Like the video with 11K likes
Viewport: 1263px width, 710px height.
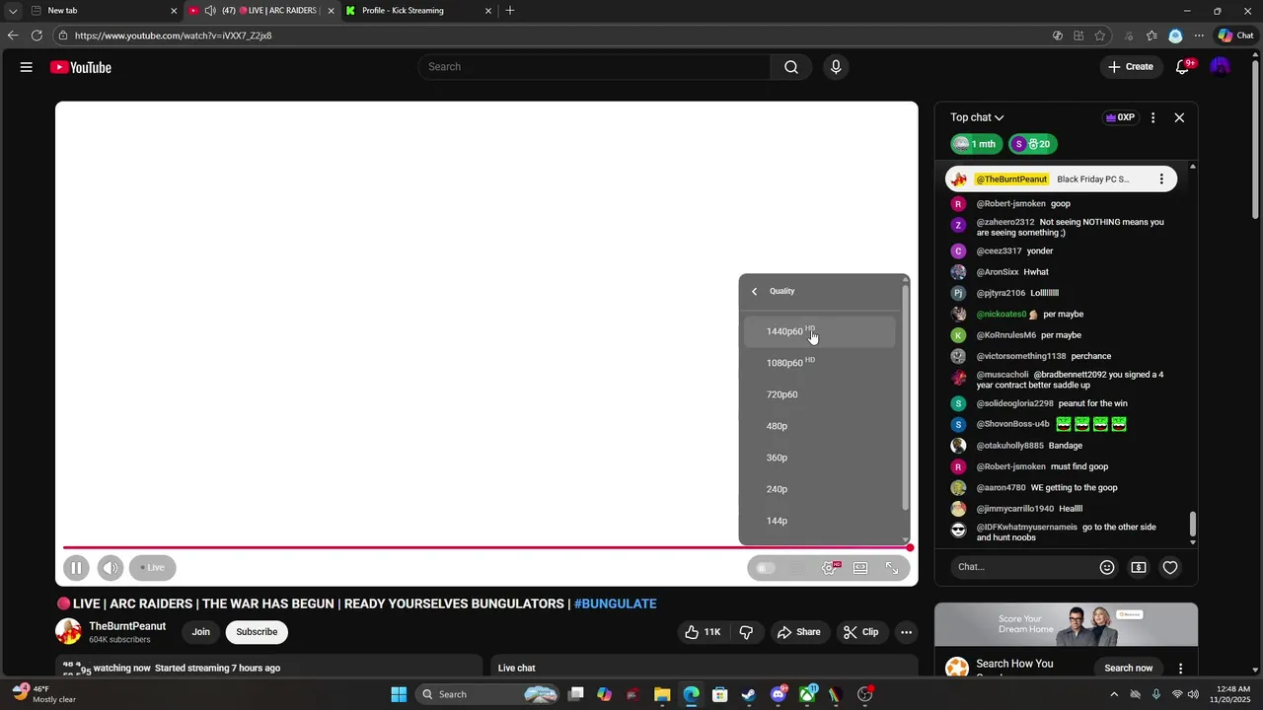pos(703,632)
